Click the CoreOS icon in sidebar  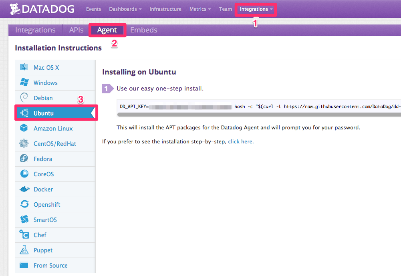point(24,174)
